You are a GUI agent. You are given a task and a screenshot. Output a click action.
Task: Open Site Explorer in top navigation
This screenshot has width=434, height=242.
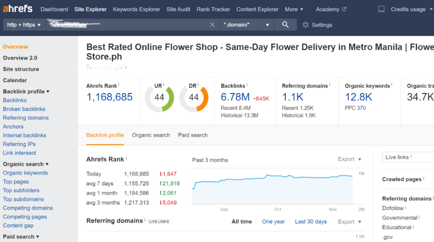point(91,9)
